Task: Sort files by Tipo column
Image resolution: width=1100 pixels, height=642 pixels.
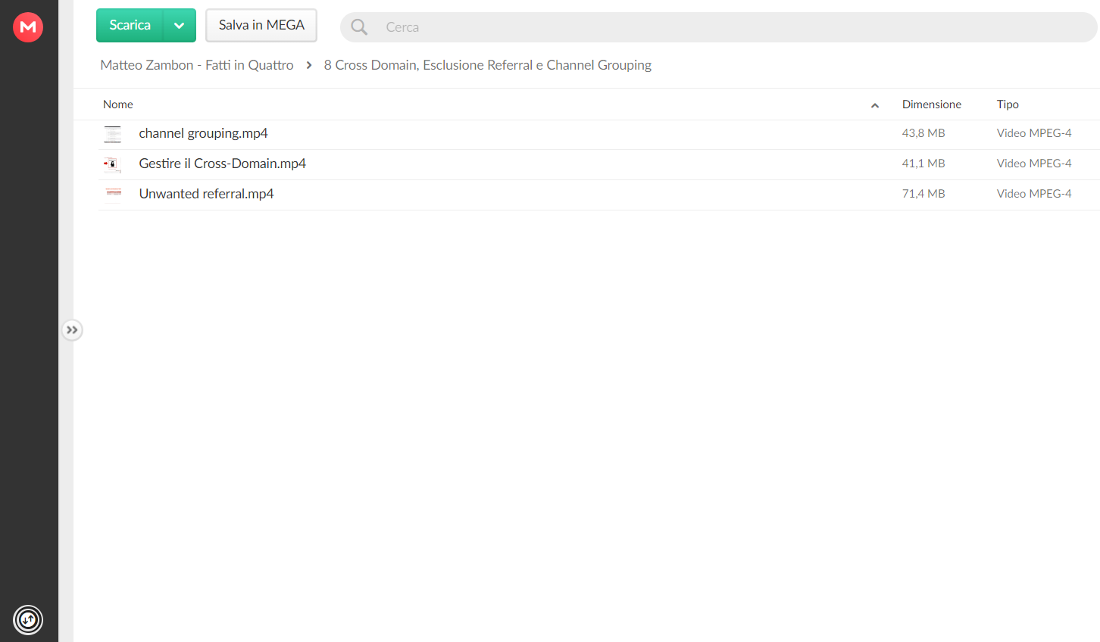Action: click(1008, 104)
